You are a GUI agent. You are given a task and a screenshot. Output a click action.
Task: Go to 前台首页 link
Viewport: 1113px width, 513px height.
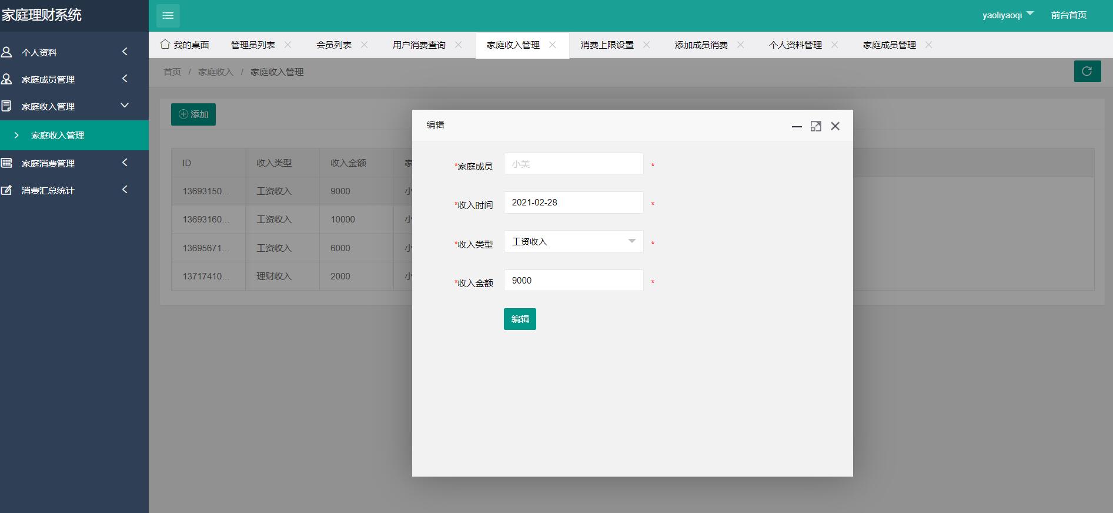(x=1069, y=15)
